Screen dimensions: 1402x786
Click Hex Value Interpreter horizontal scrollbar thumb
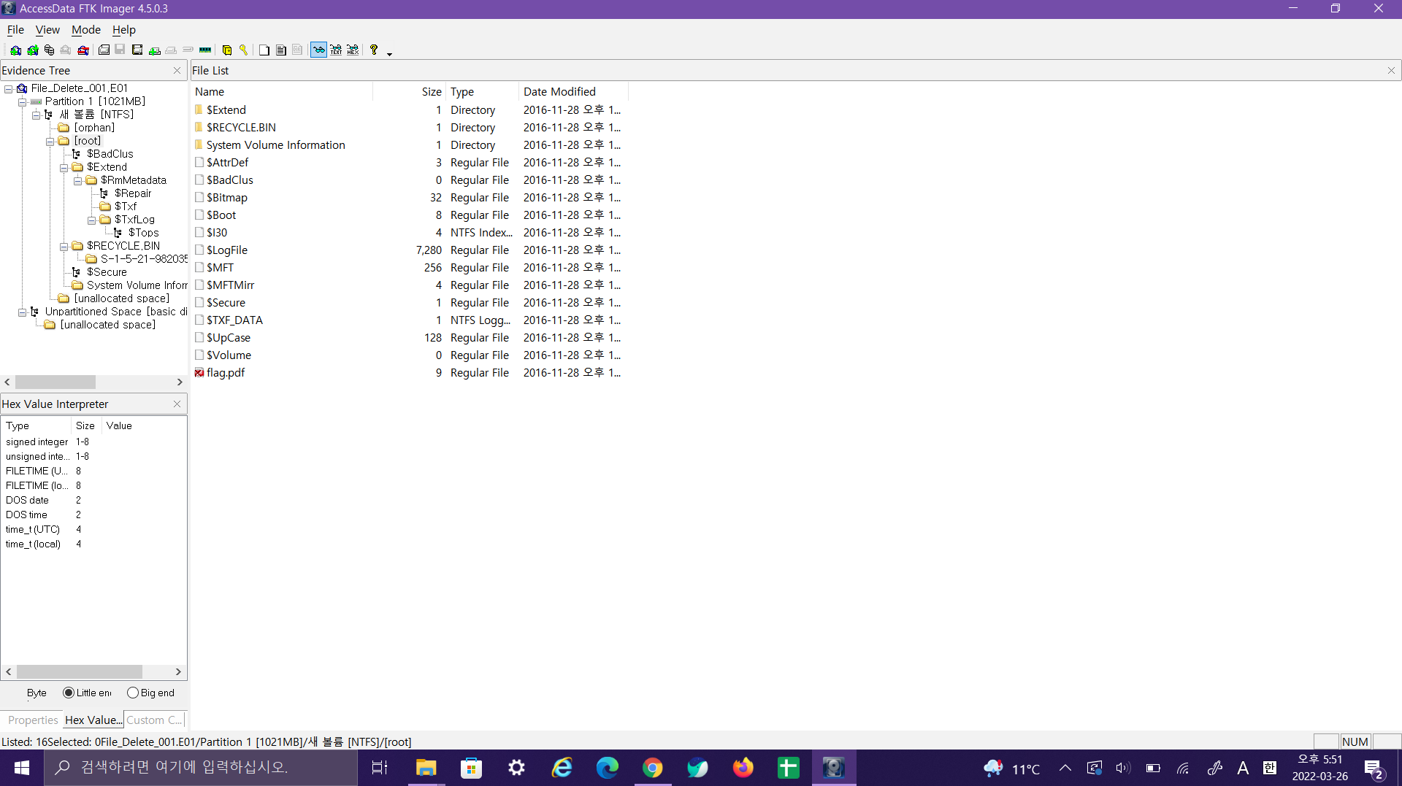(x=79, y=672)
